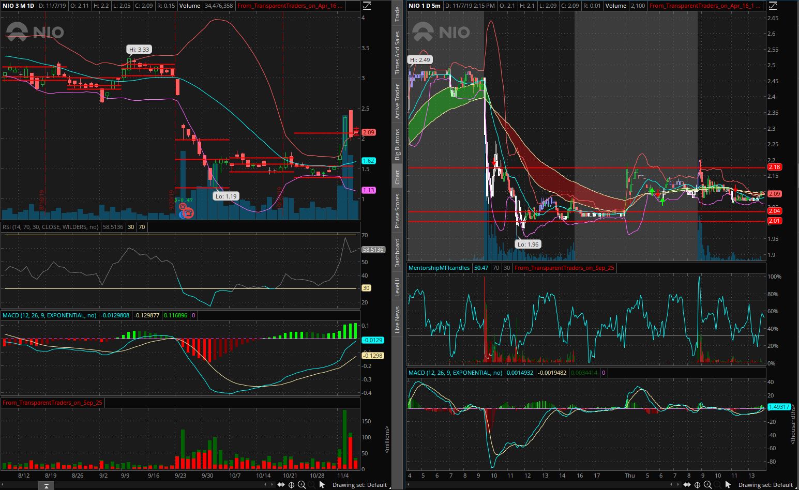This screenshot has height=490, width=799.
Task: Click the Lo: 1.19 price bubble
Action: pyautogui.click(x=226, y=196)
